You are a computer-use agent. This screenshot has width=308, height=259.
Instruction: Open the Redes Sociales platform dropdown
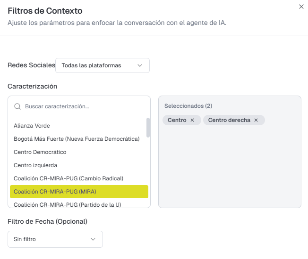point(102,65)
